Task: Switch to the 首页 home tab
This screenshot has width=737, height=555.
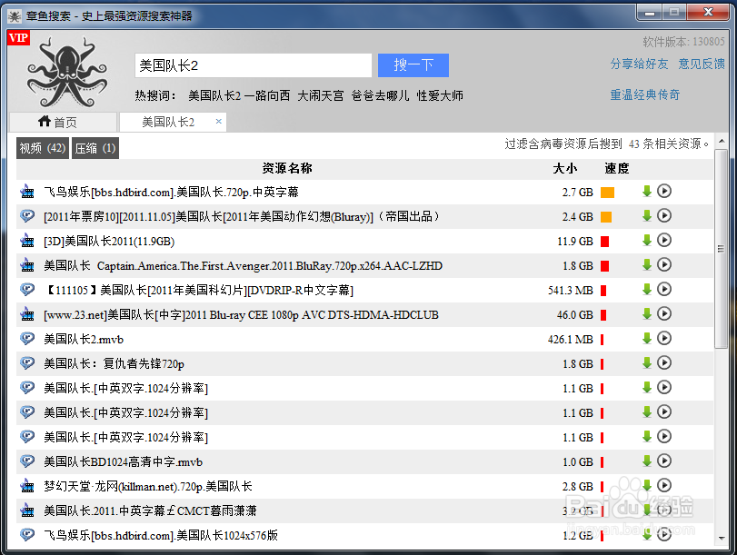Action: coord(63,123)
